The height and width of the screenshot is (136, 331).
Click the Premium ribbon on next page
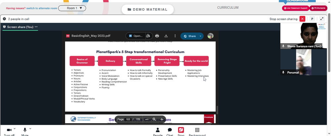(x=209, y=119)
